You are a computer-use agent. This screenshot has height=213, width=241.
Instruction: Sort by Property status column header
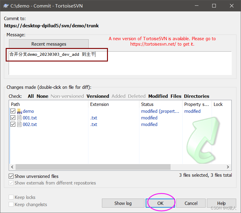[197, 104]
